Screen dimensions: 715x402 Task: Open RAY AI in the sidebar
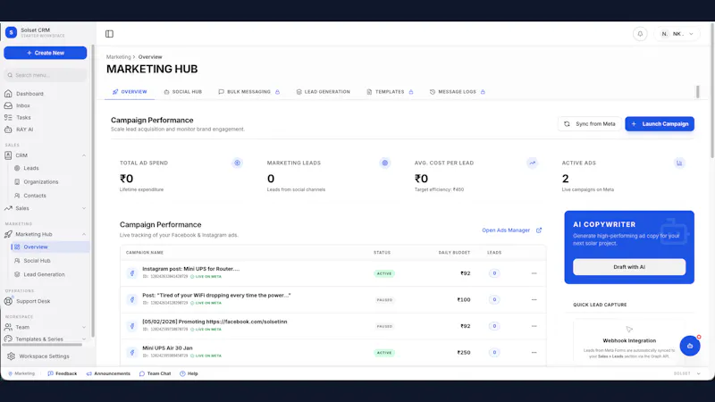pos(25,130)
